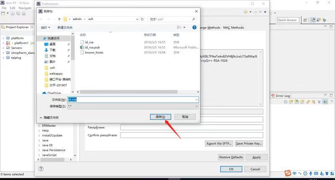Change the file view layout icon

point(179,27)
